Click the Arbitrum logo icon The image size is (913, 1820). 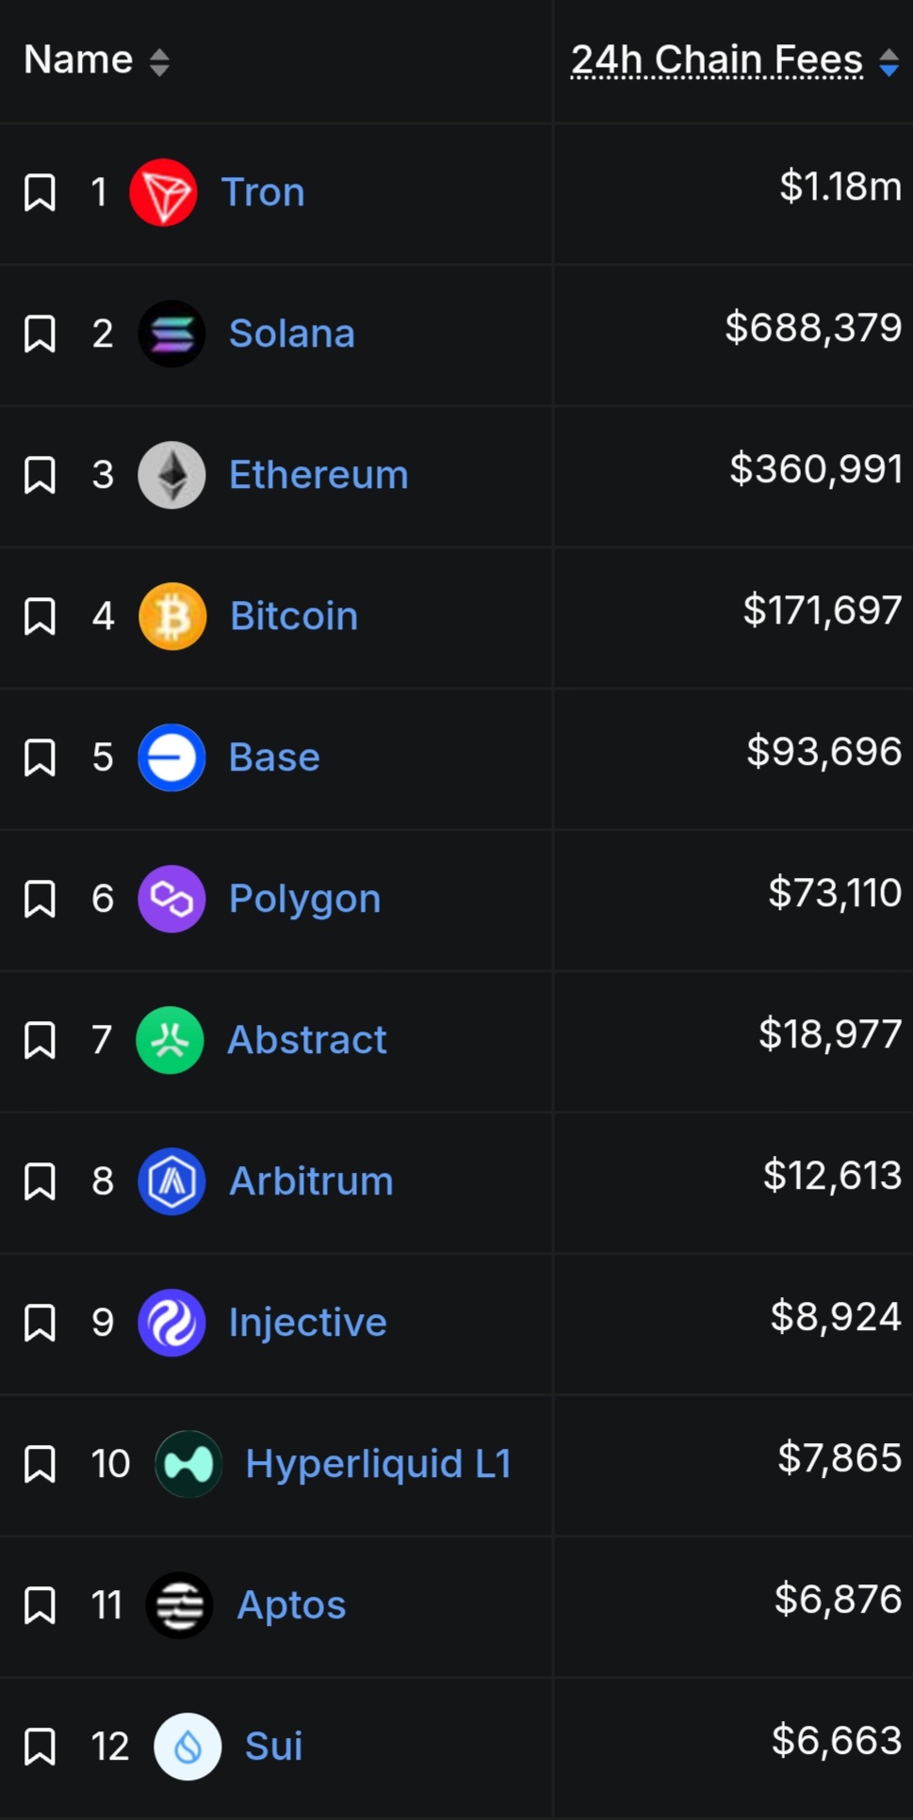tap(171, 1182)
